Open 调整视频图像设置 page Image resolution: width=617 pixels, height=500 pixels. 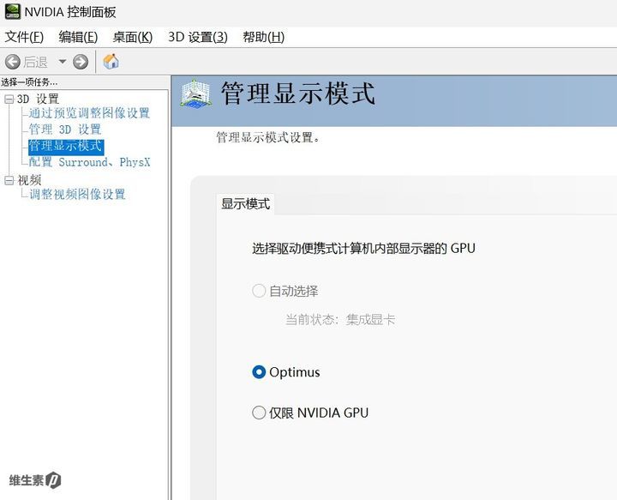tap(77, 194)
